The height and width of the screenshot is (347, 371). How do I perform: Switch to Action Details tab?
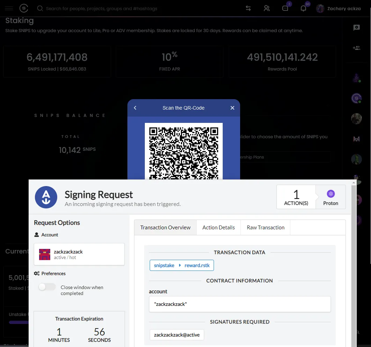coord(218,228)
